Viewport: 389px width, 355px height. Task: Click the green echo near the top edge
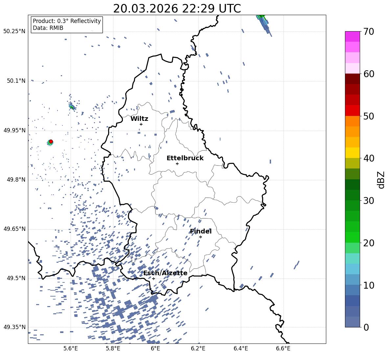click(261, 17)
